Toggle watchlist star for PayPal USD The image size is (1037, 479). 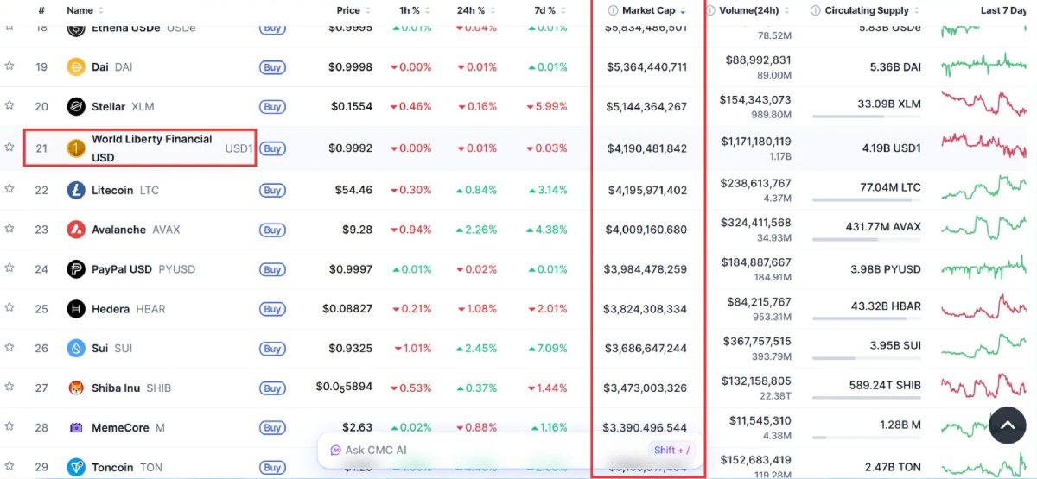coord(10,269)
